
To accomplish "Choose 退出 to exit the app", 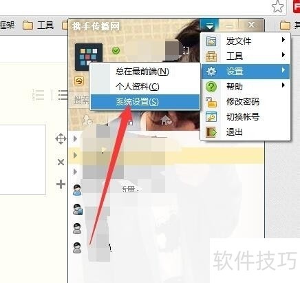I will [x=246, y=132].
